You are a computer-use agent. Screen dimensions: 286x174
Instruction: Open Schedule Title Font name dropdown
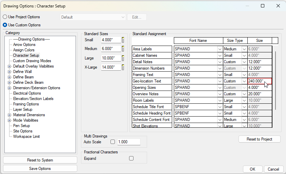(220, 107)
